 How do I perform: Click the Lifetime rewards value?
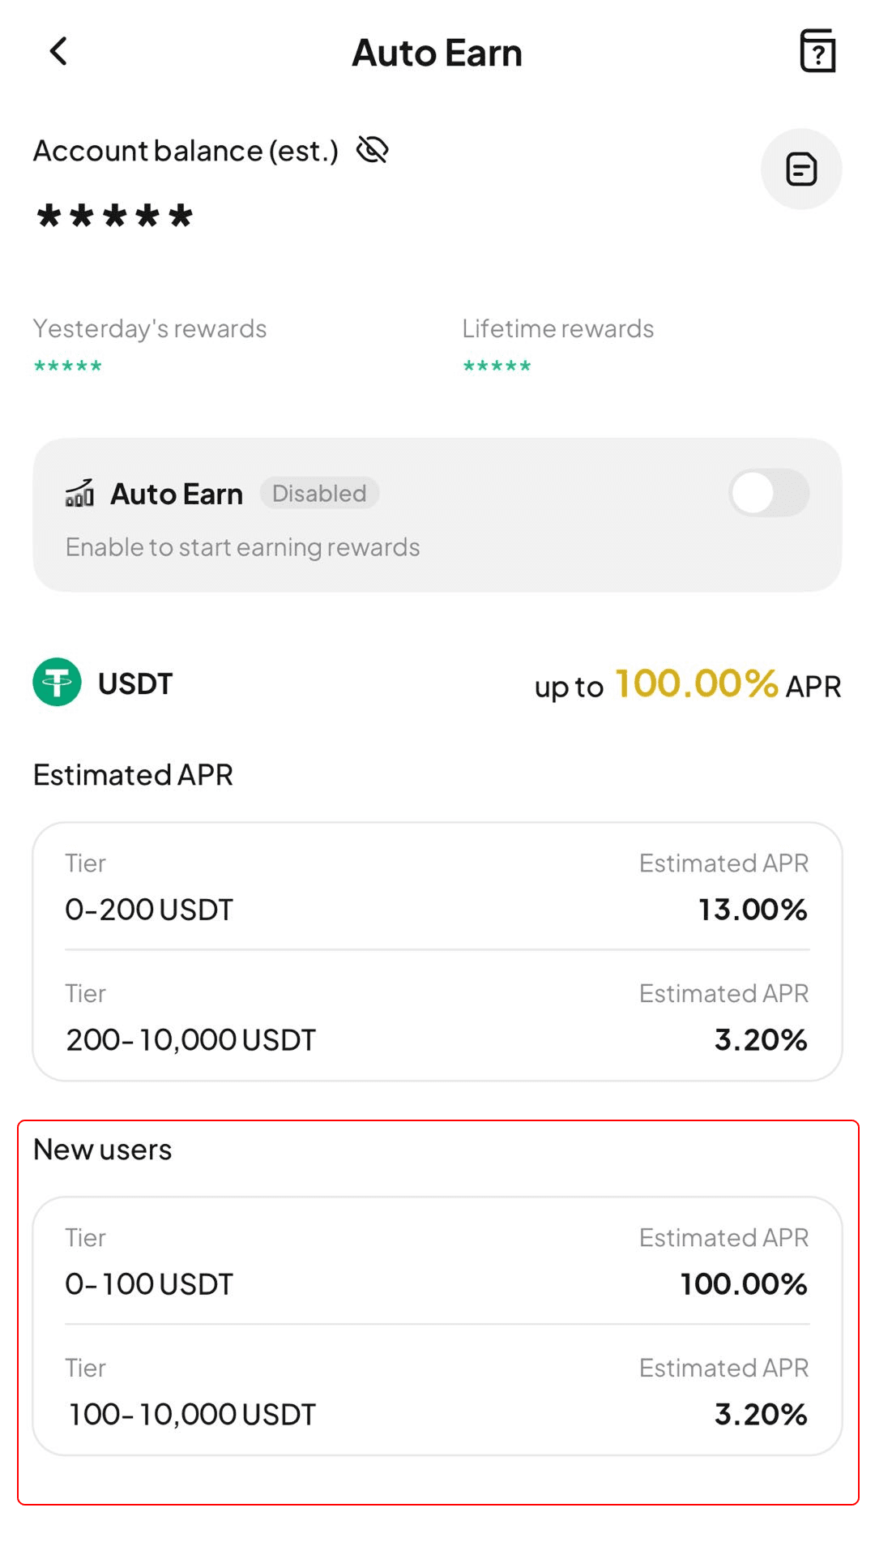coord(497,366)
